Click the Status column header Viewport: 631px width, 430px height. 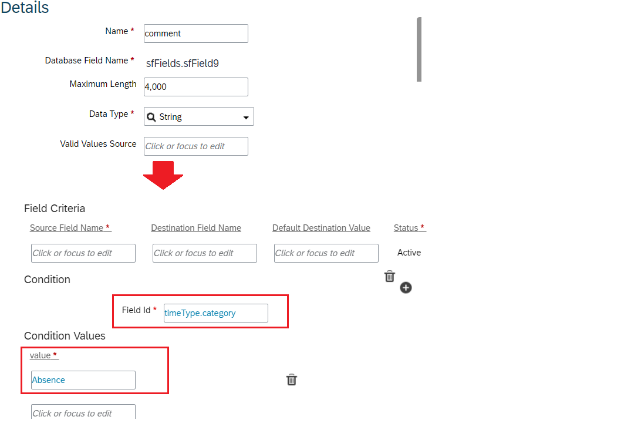[x=409, y=228]
